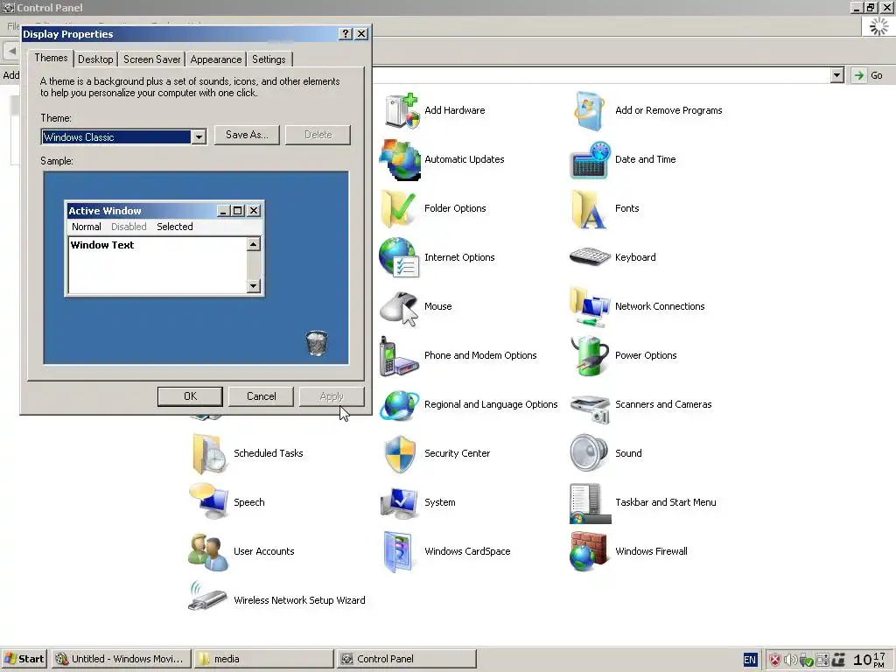
Task: Click the volume tray icon
Action: (x=790, y=660)
